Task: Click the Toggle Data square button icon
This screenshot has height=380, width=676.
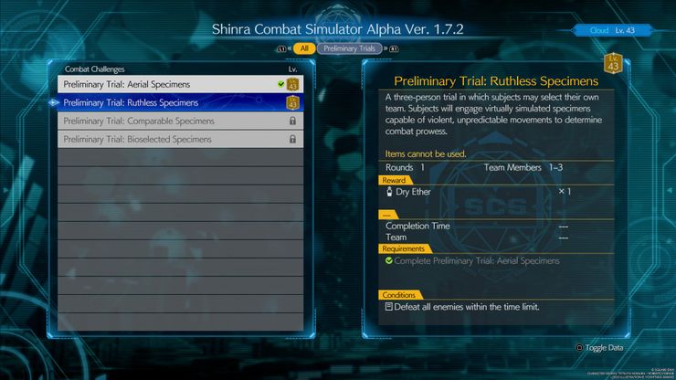Action: click(x=579, y=348)
